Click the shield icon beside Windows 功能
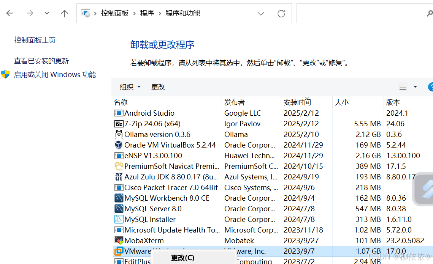Screen dimensions: 433x264 point(5,74)
